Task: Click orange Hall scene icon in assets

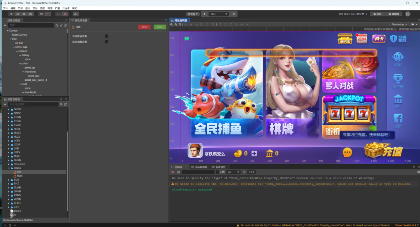Action: 15,172
